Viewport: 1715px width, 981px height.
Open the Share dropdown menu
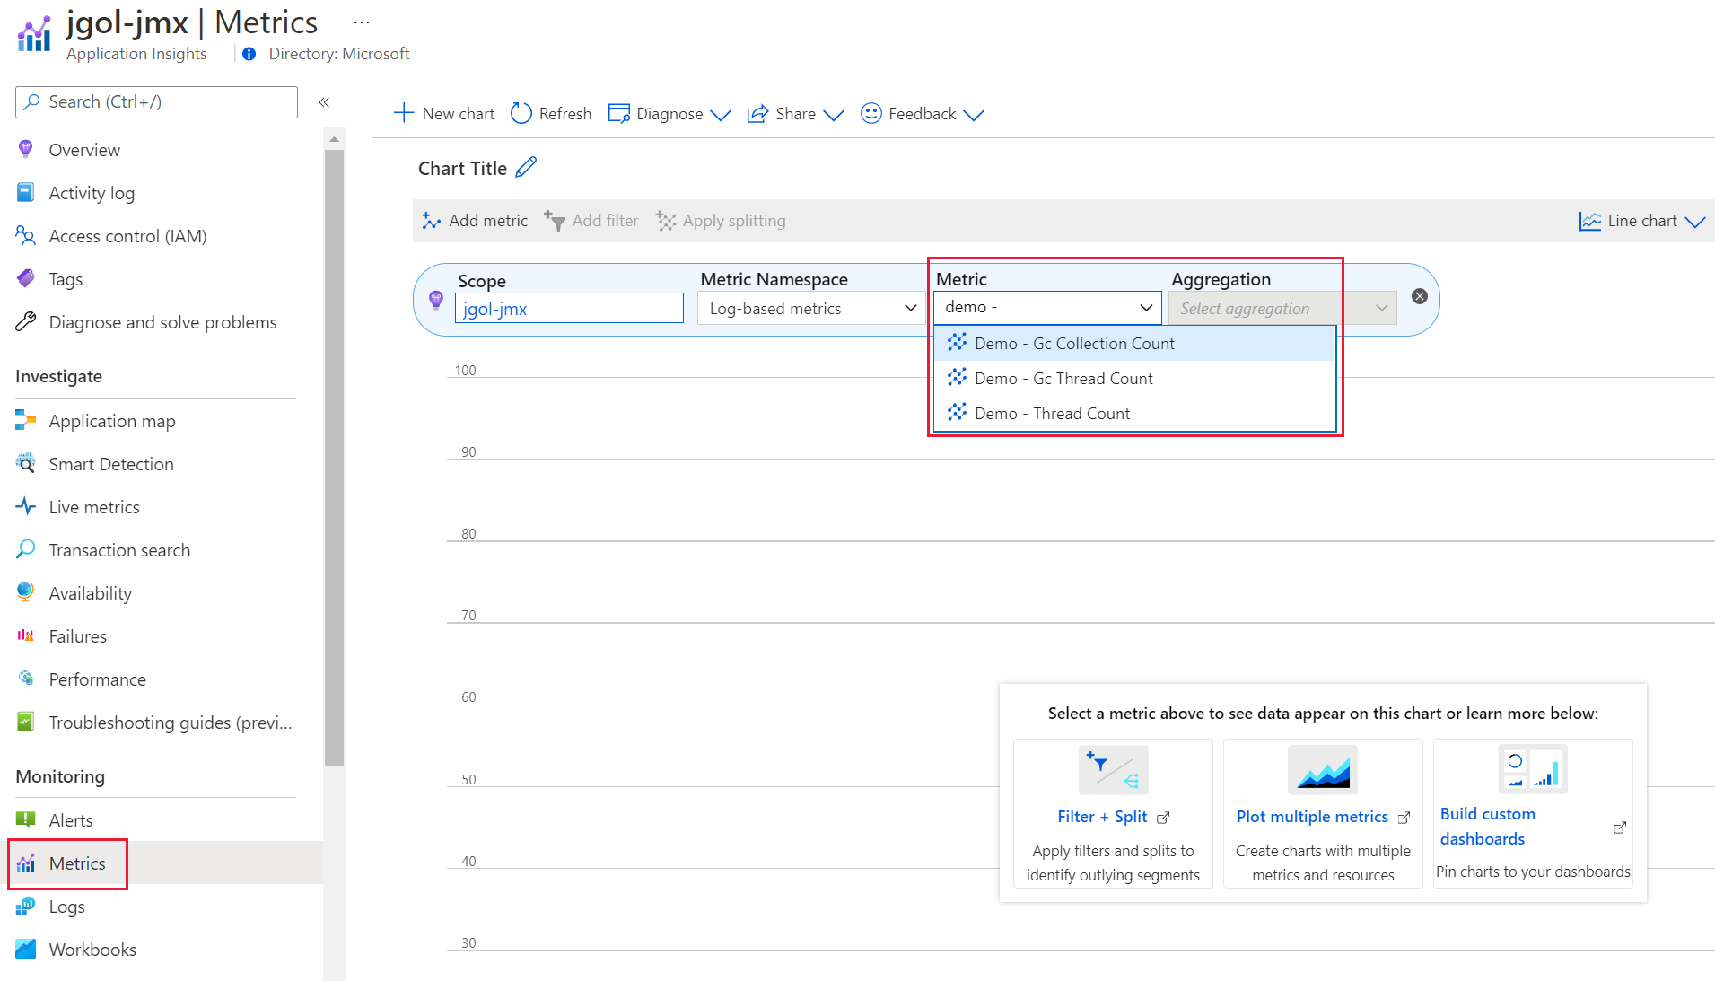795,114
